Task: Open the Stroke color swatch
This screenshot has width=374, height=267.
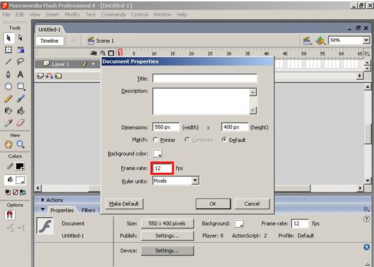Action: coord(20,166)
